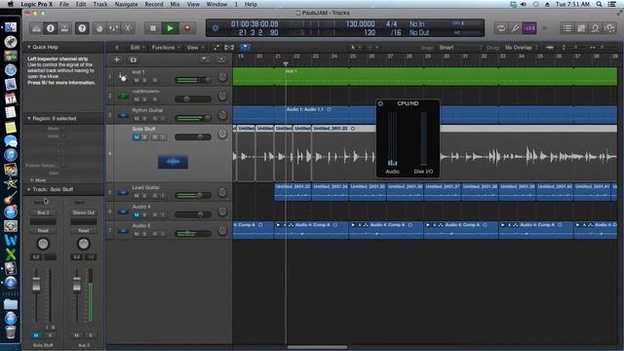Toggle the Cycle mode button
Screen dimensions: 624x351
coord(501,28)
